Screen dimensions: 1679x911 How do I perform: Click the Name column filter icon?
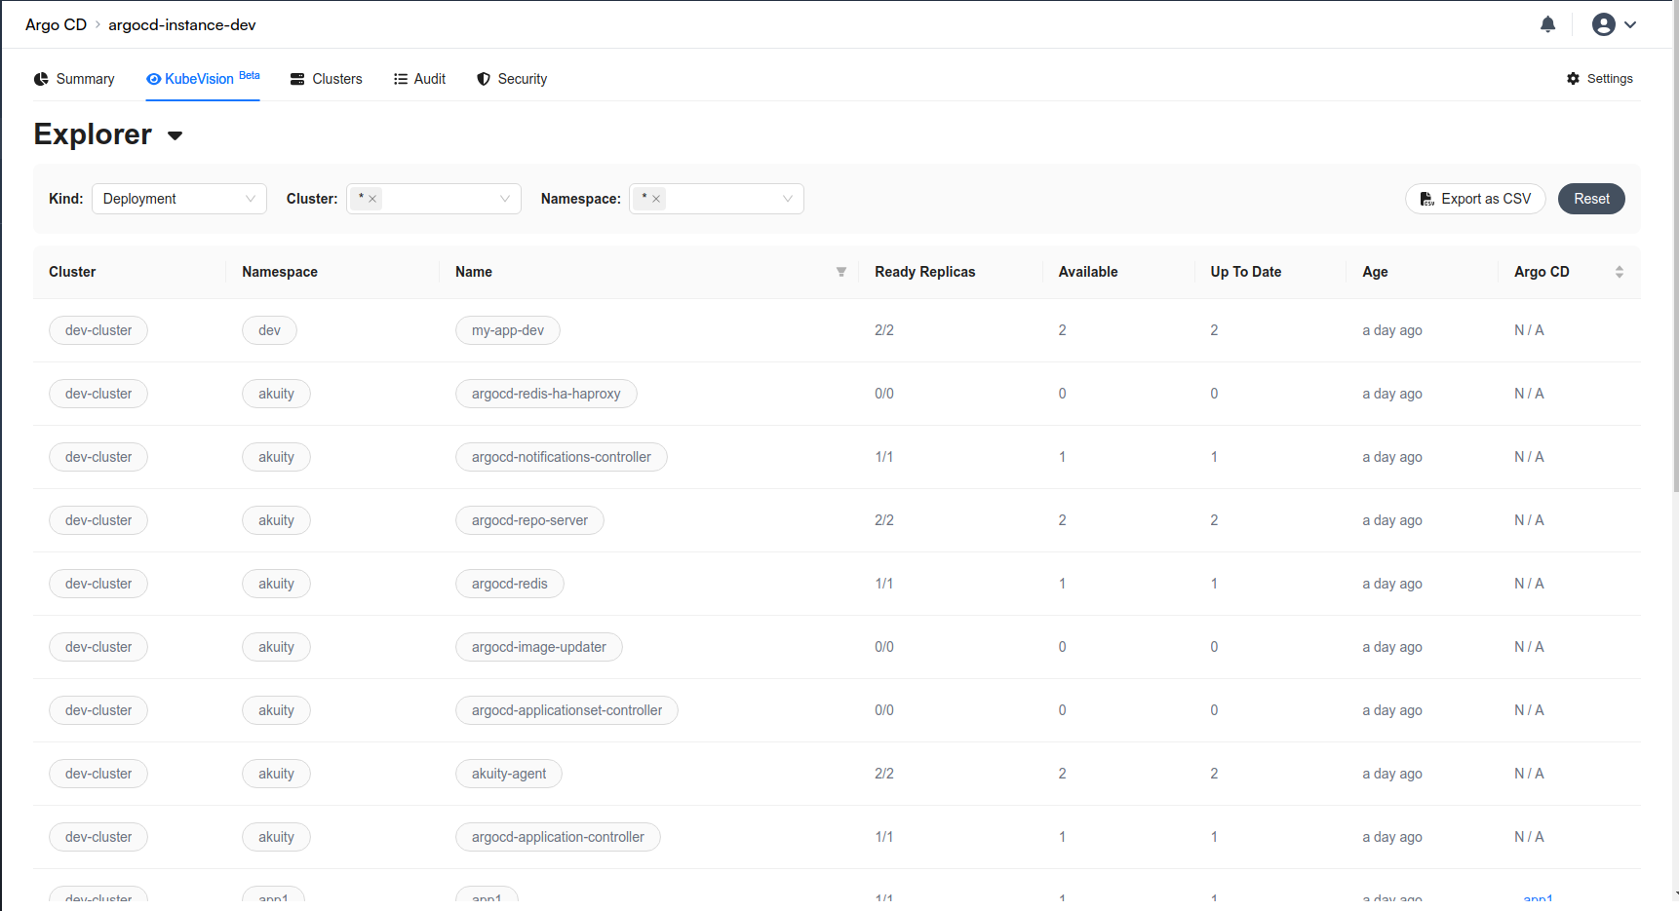click(840, 272)
